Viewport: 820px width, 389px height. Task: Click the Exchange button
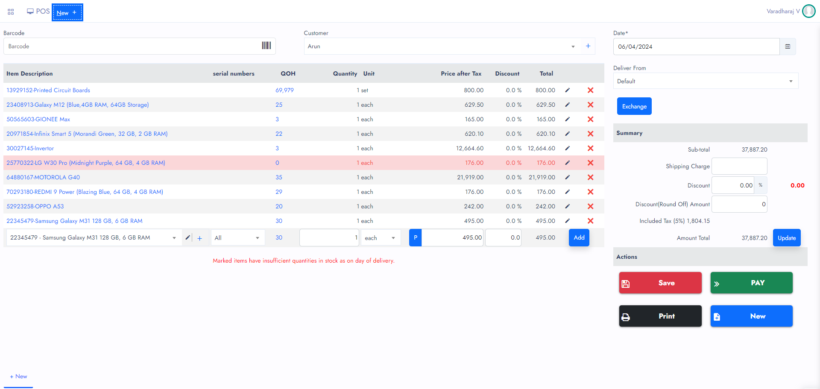(x=634, y=106)
